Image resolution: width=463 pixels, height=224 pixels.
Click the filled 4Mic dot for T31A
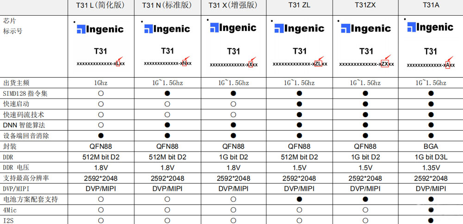431,210
